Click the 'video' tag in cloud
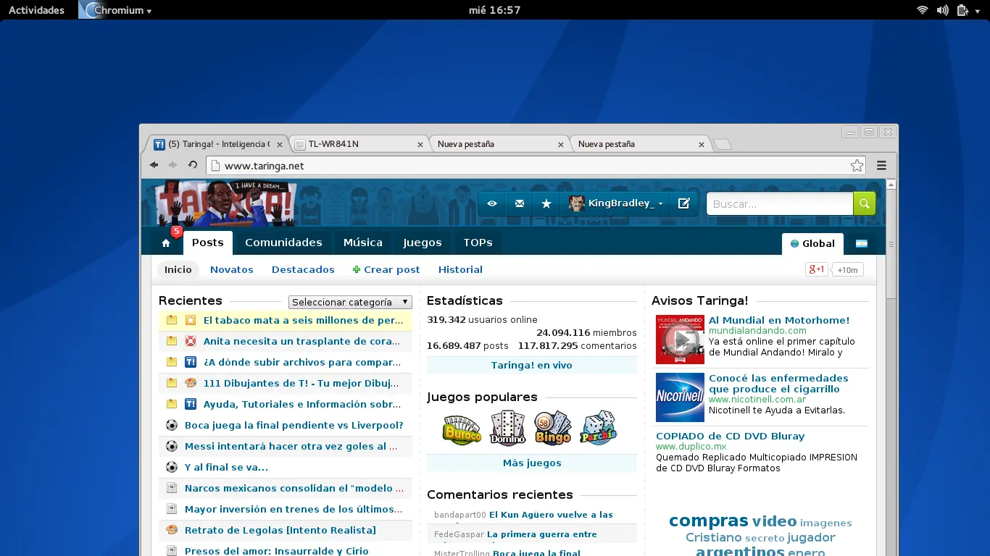This screenshot has width=990, height=556. (774, 521)
